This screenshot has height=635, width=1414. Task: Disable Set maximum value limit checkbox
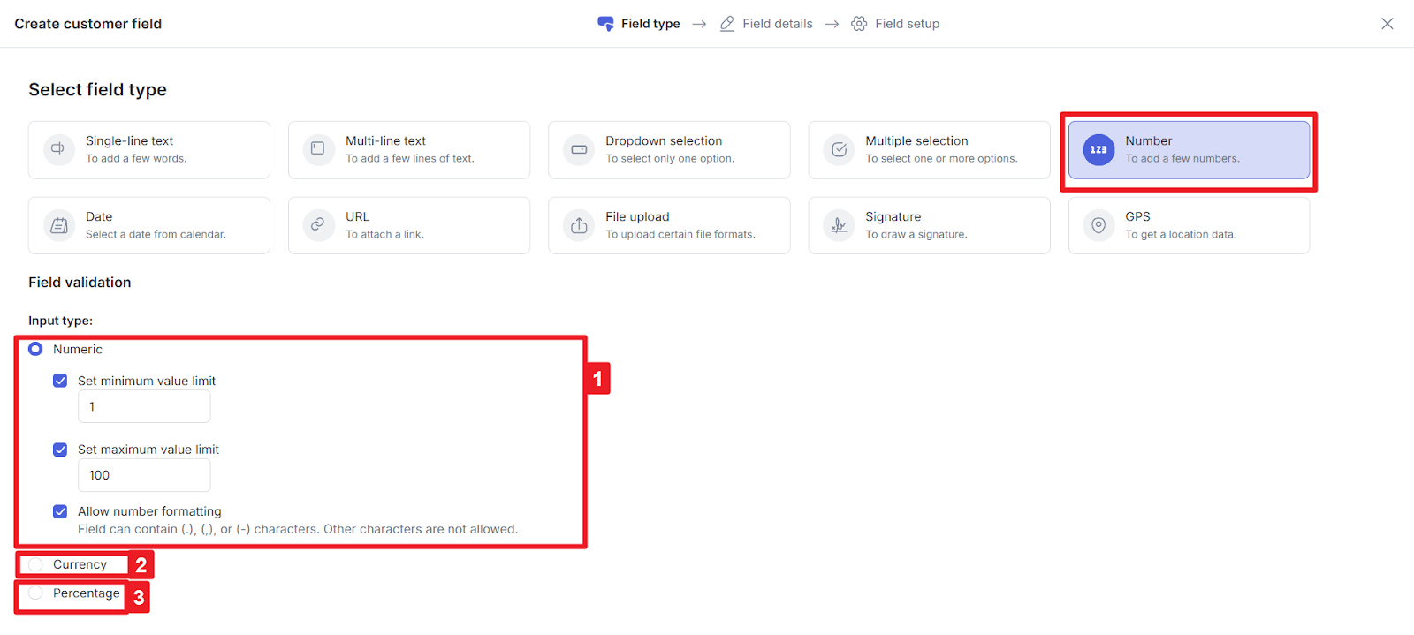point(60,450)
